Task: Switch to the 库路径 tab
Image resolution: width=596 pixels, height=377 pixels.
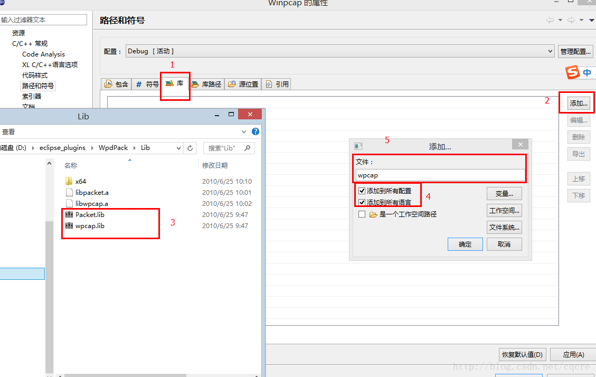Action: click(x=206, y=84)
